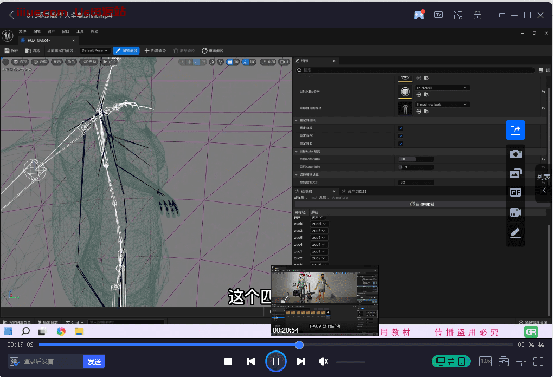The image size is (553, 377).
Task: Open the Default Pose dropdown
Action: point(95,50)
